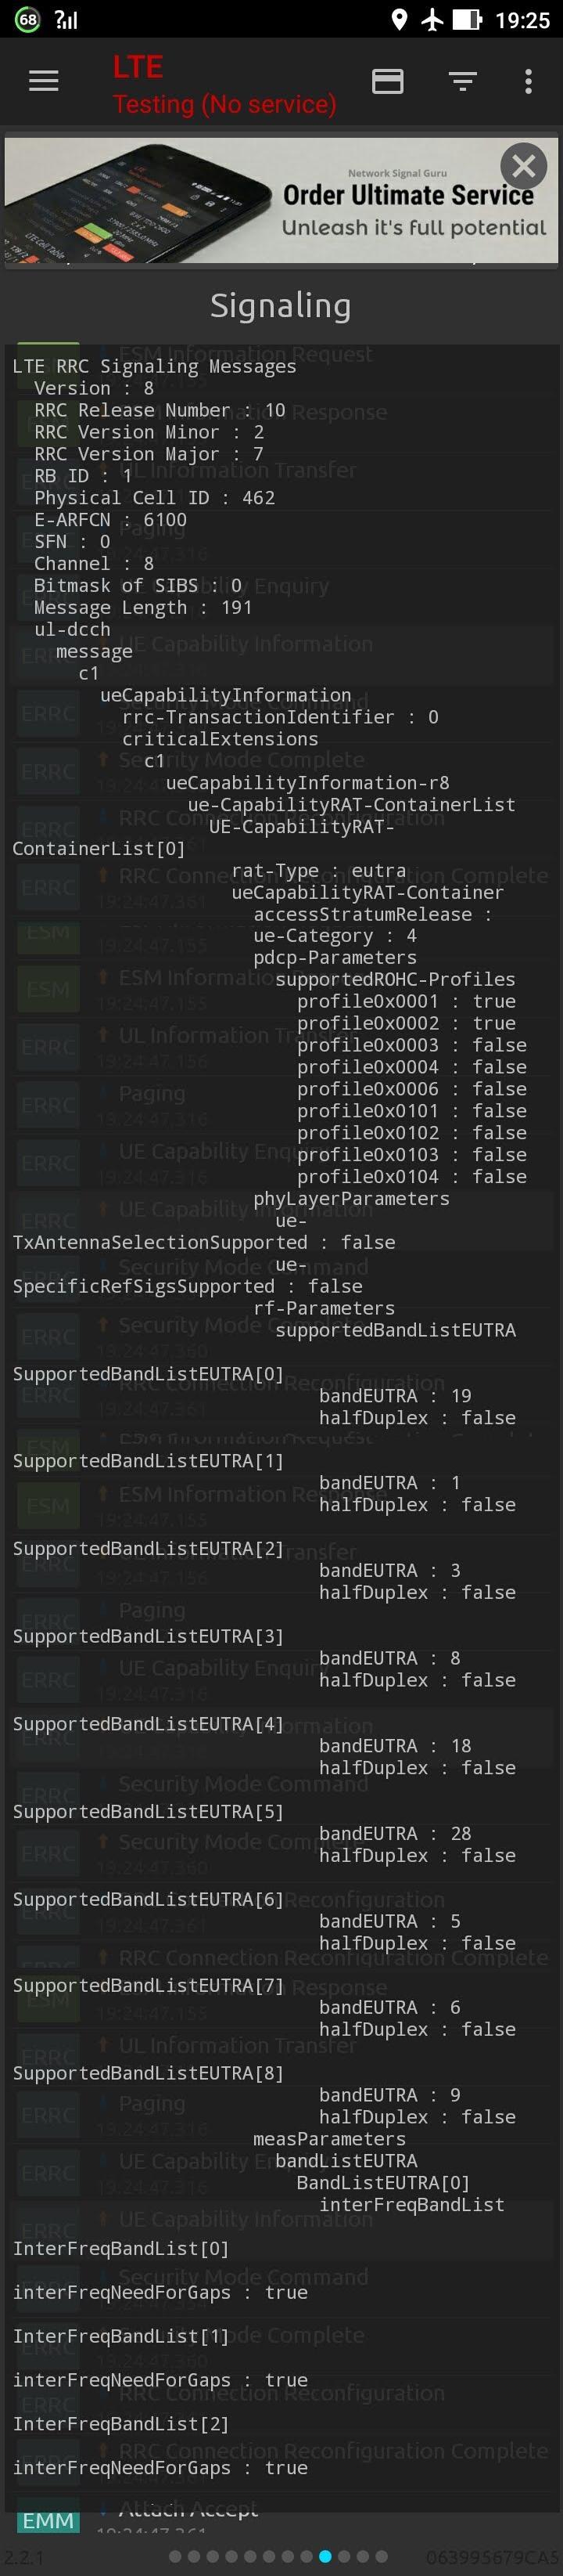Tap the ueCapabilityInformation-r8 line
This screenshot has height=2576, width=563.
(307, 783)
